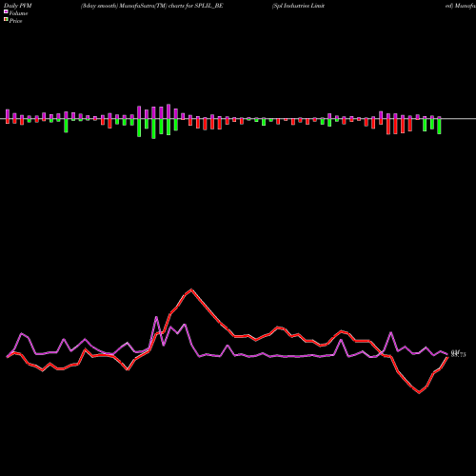The height and width of the screenshot is (476, 476).
Task: Click the 'Spl Industries Limit' heading text
Action: [298, 6]
